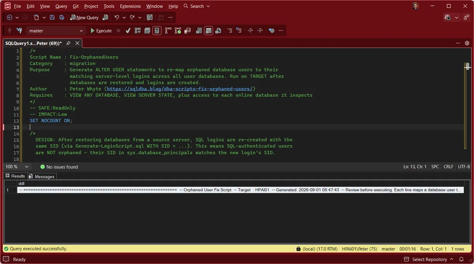
Task: Follow the sqldba.blog link in the comment
Action: (x=180, y=89)
